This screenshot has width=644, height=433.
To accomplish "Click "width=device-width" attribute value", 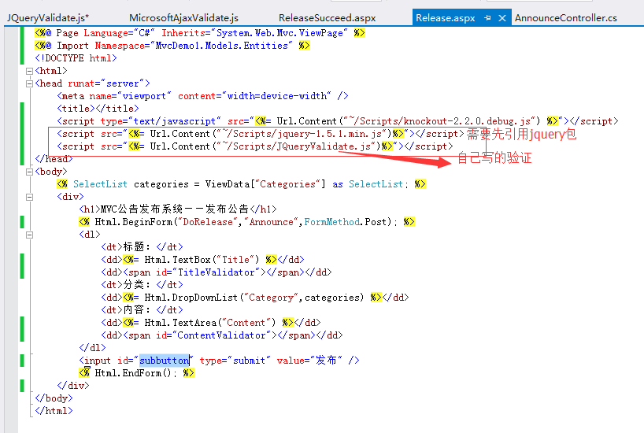I will [277, 96].
